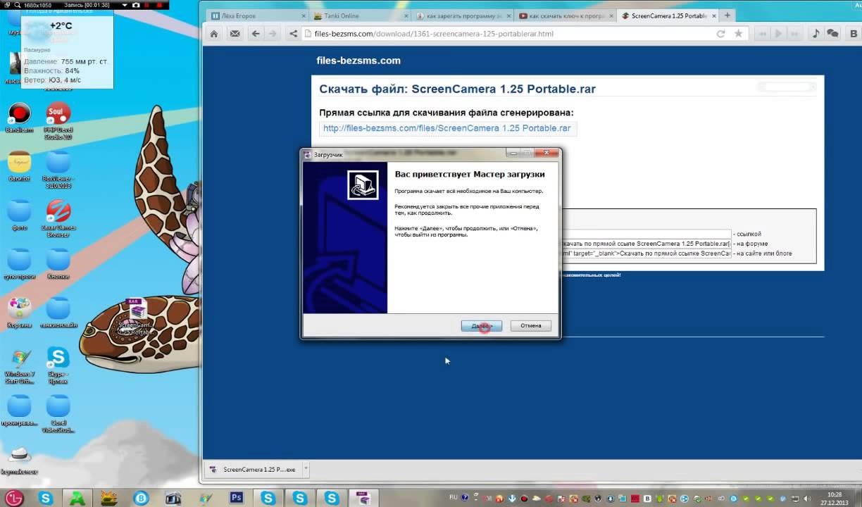Open the Corel VideoStudio desktop folder
This screenshot has height=507, width=862.
coord(58,413)
